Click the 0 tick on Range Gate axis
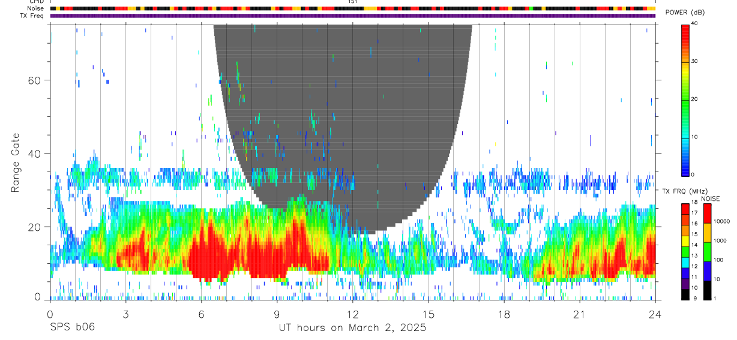Viewport: 737px width, 340px height. (37, 297)
